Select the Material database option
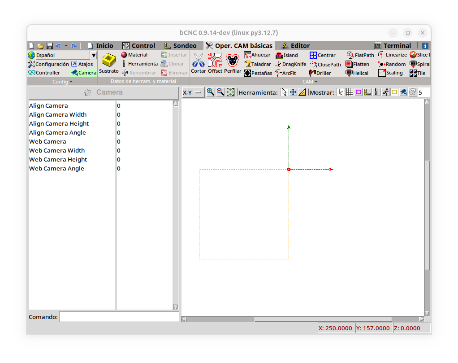This screenshot has height=363, width=458. click(134, 55)
